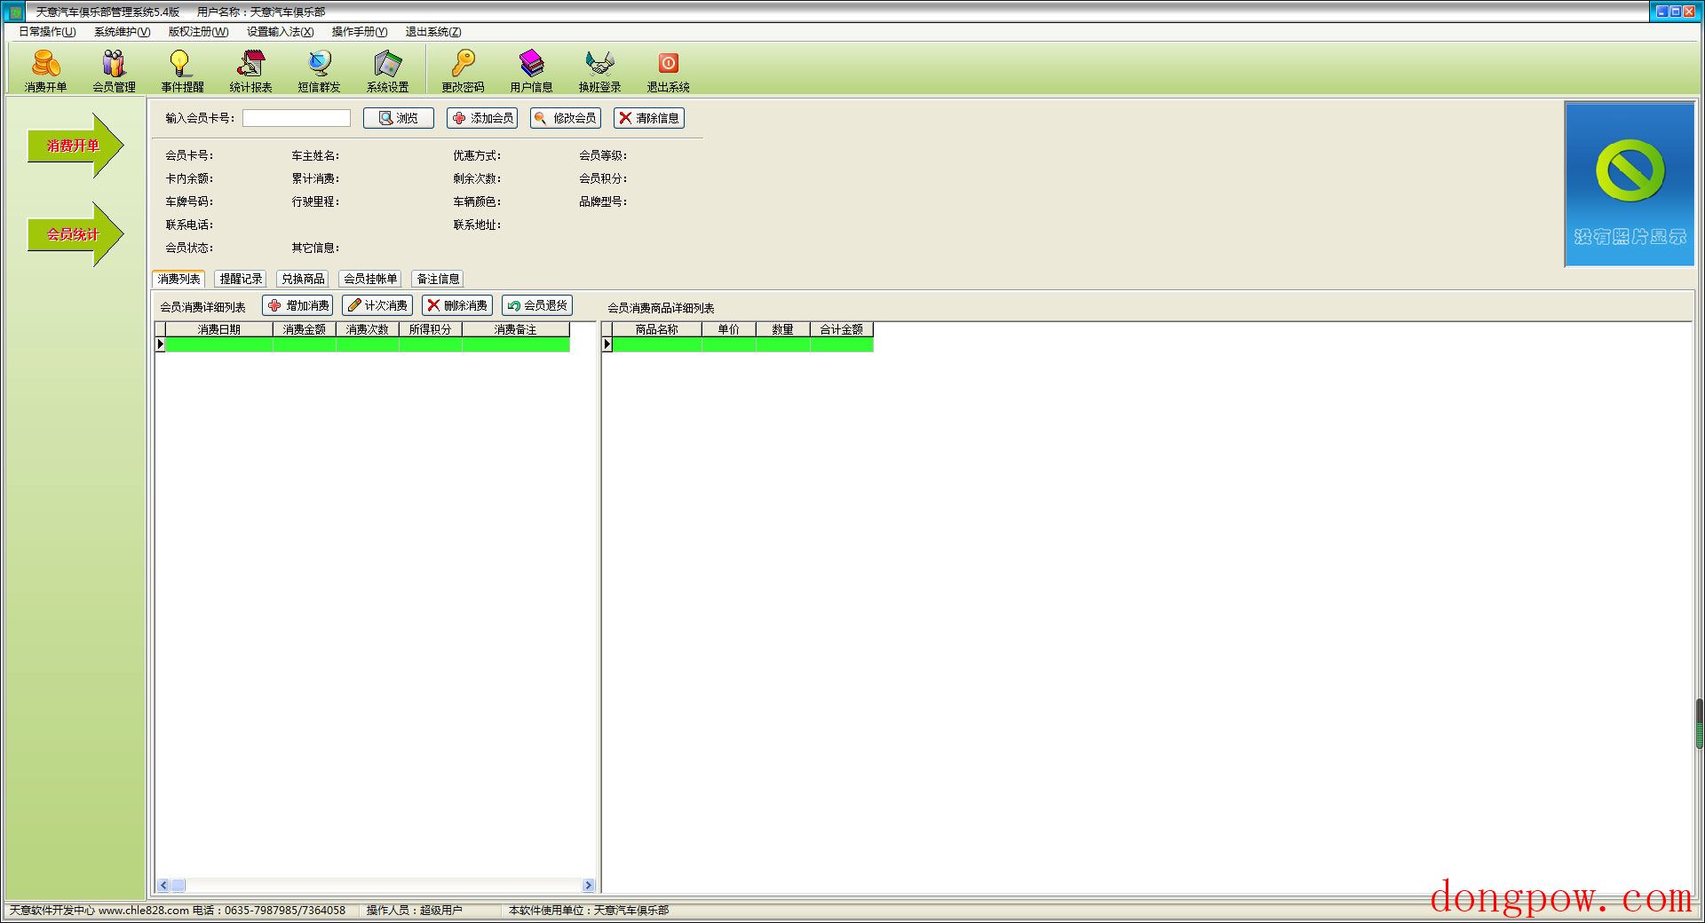Screen dimensions: 1705x923
Task: Switch to the 会员挂帐单 tab
Action: click(x=370, y=279)
